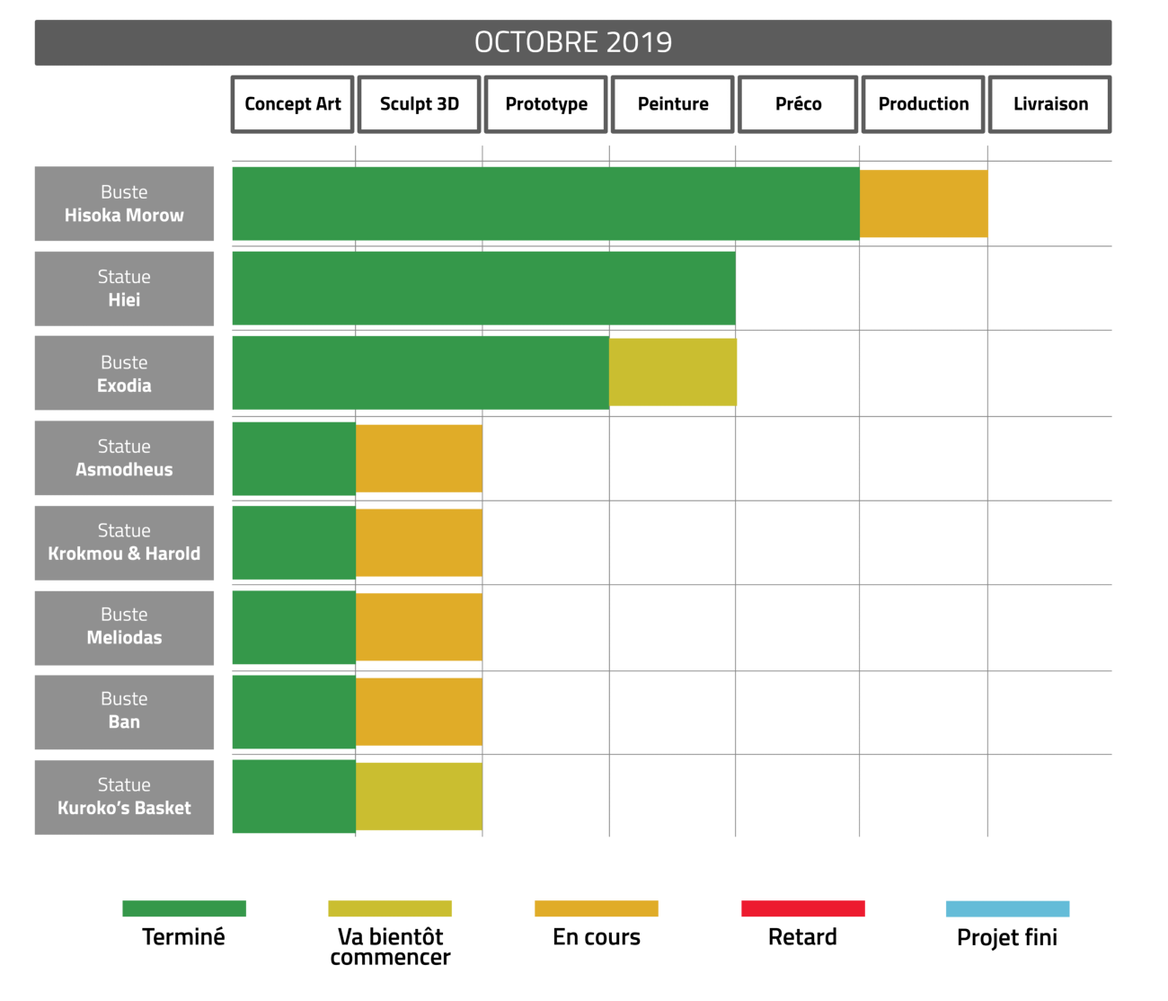Select the Buste Hisoka Morow row label
Viewport: 1168px width, 1001px height.
tap(124, 204)
